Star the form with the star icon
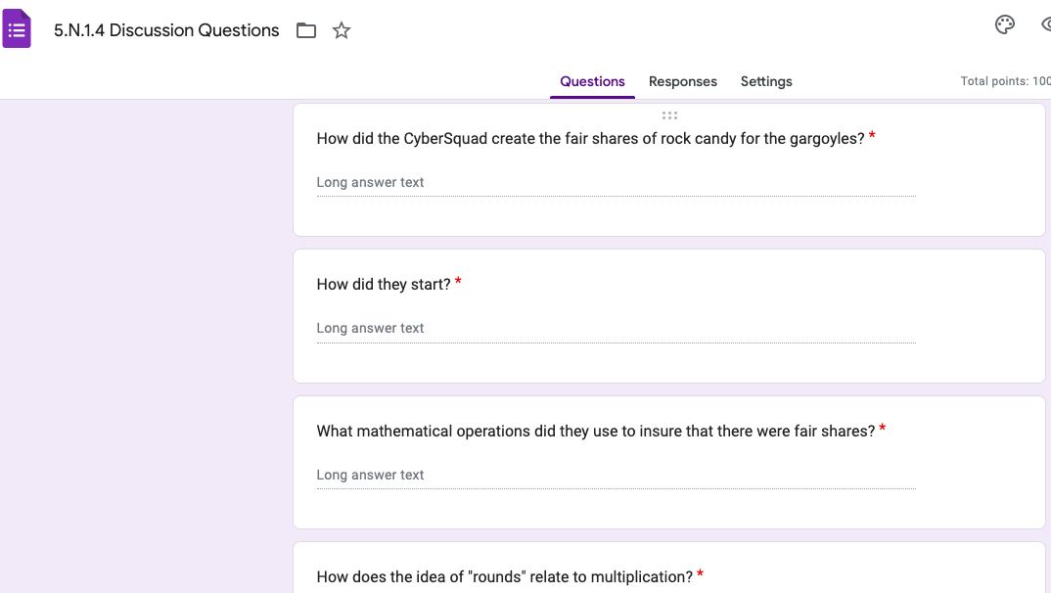1051x593 pixels. coord(342,30)
